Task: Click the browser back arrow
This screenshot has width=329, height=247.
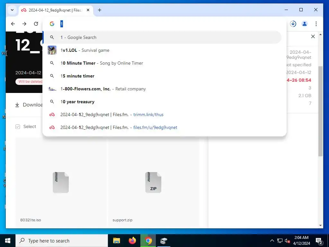Action: 13,24
